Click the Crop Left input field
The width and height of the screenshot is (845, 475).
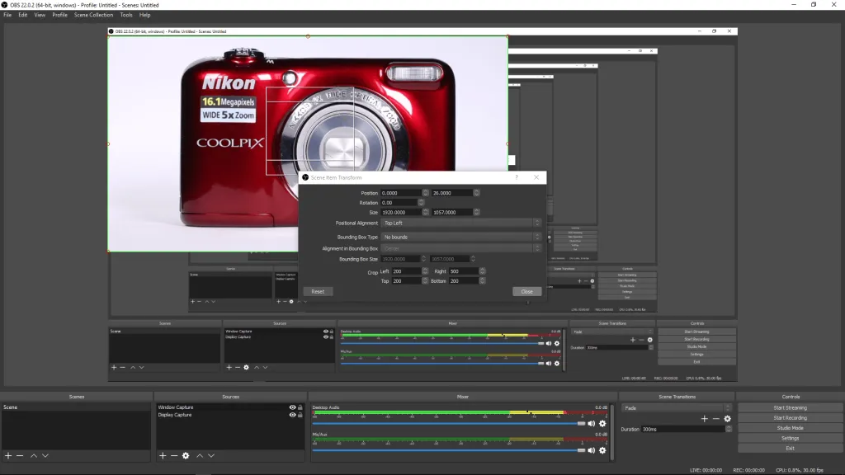(407, 270)
